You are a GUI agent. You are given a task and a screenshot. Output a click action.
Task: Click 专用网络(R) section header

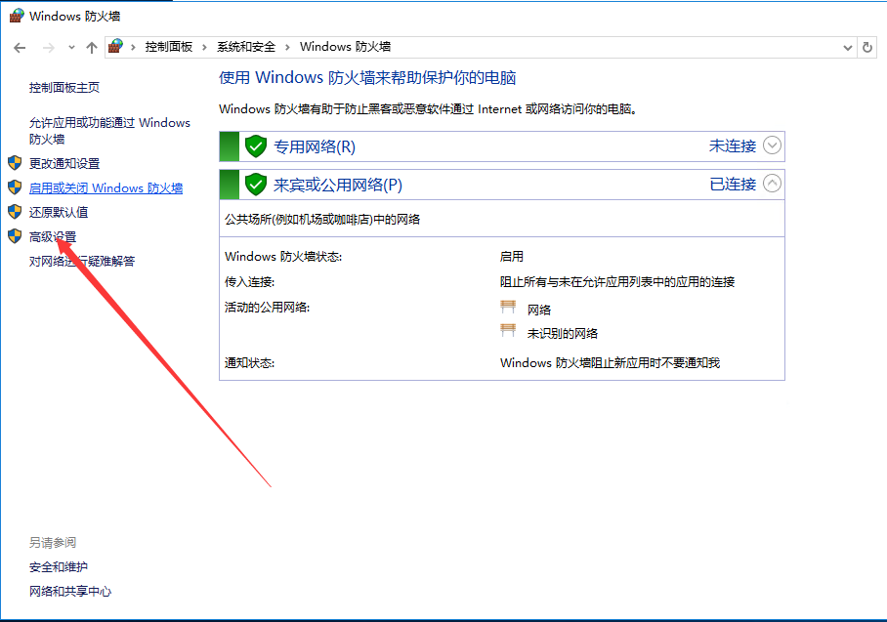coord(315,146)
